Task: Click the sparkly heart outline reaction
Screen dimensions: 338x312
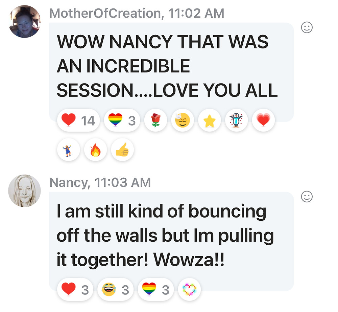Action: tap(190, 290)
